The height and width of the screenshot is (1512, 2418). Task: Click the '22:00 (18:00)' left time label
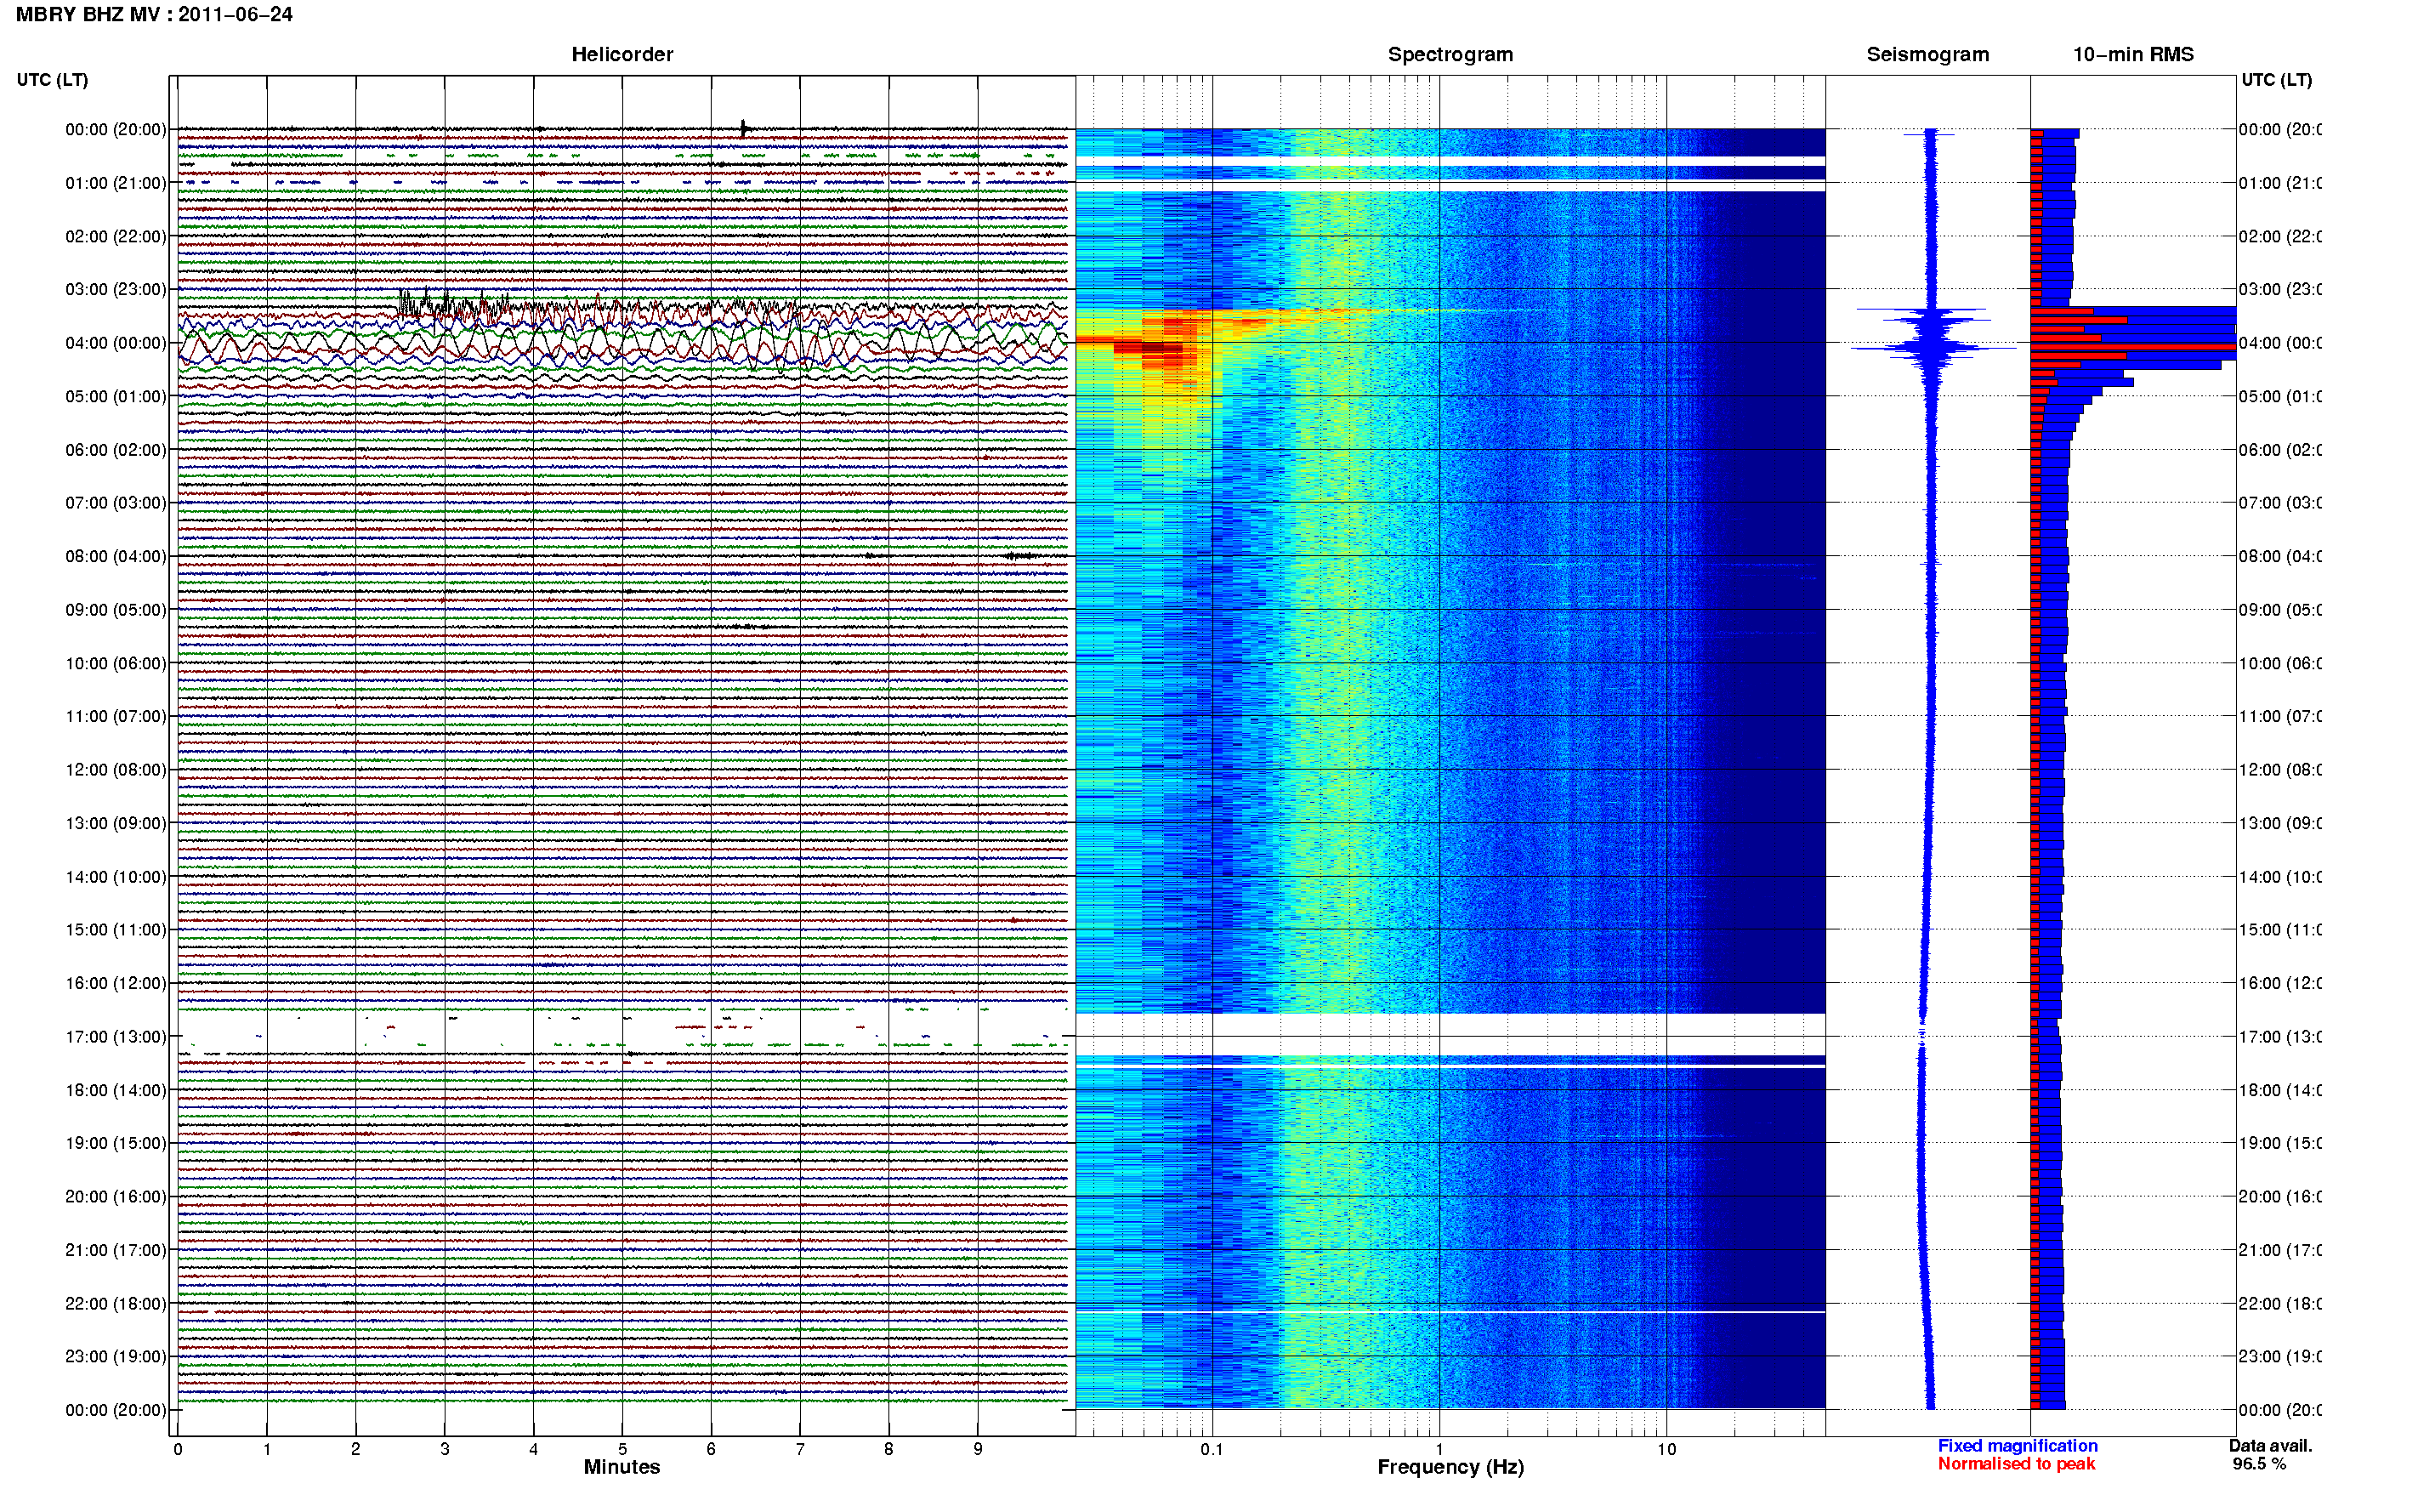[x=116, y=1303]
